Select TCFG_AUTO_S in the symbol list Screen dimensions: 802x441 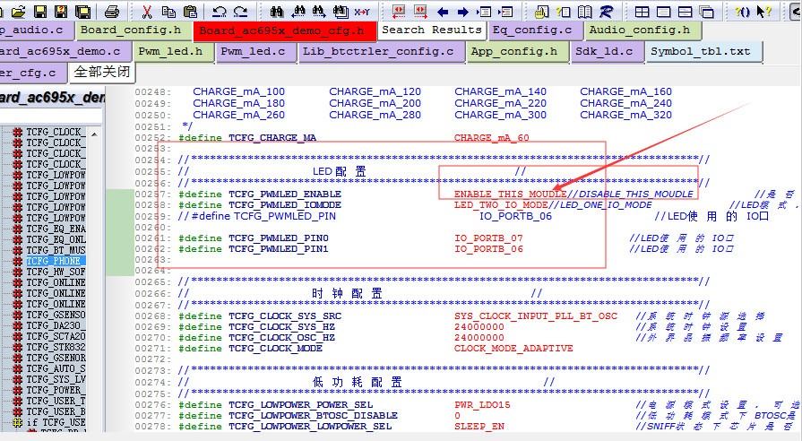point(56,368)
